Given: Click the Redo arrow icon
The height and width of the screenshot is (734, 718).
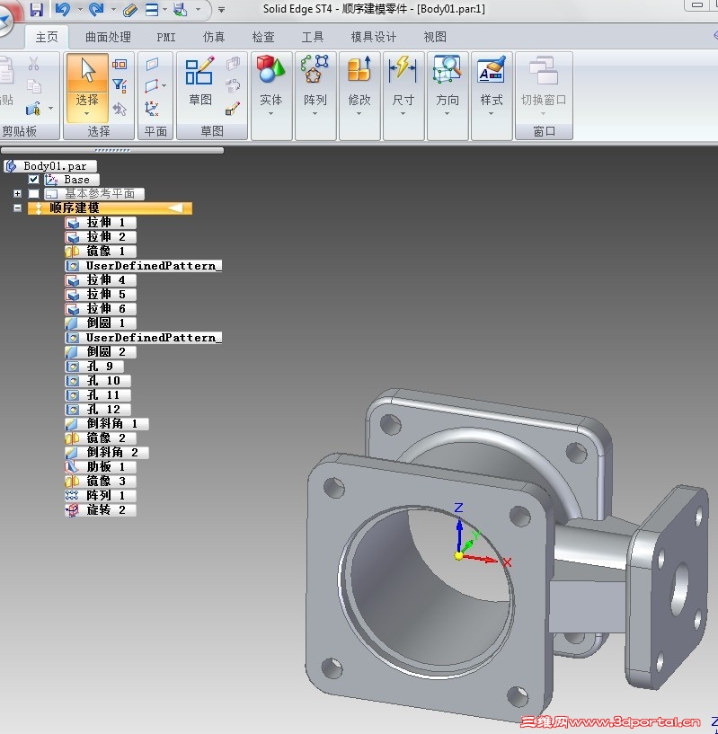Looking at the screenshot, I should click(x=96, y=9).
